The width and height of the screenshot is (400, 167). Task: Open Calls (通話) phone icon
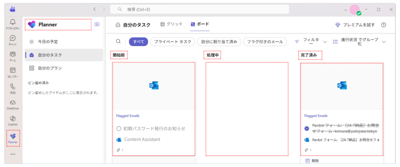click(13, 89)
